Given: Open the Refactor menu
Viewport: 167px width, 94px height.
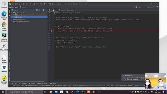Looking at the screenshot, I should pyautogui.click(x=37, y=4).
